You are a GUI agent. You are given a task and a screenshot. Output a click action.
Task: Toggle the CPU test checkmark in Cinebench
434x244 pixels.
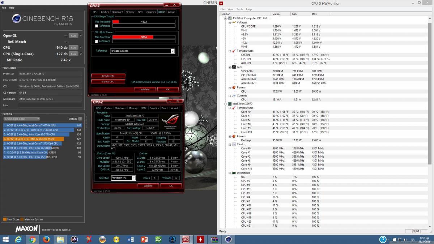[81, 47]
